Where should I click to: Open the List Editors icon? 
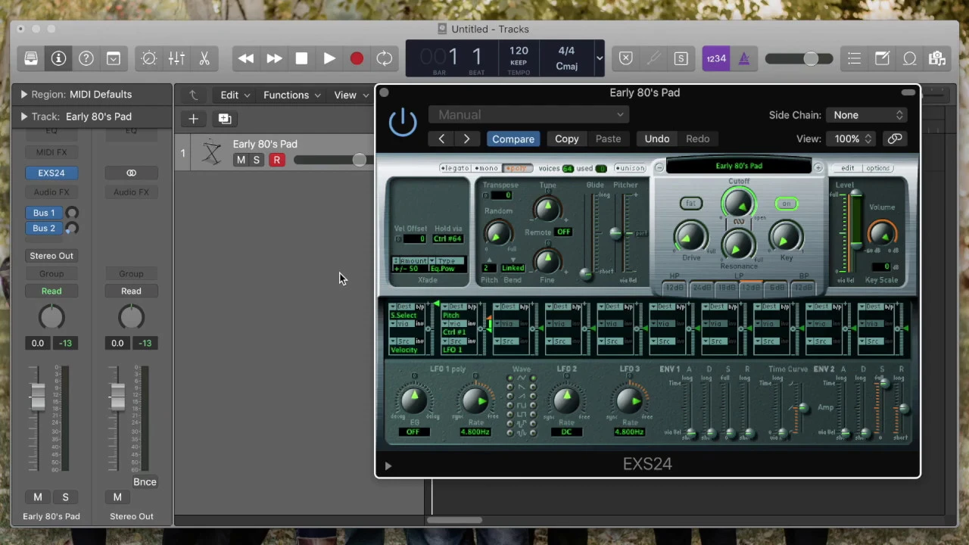click(854, 58)
